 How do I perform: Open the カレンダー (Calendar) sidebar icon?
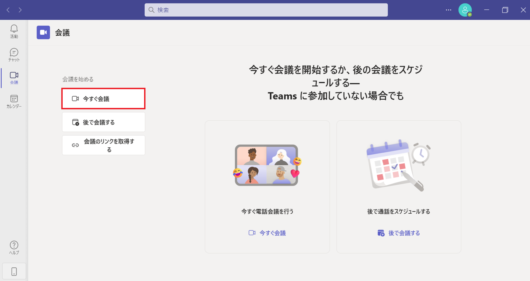click(14, 101)
